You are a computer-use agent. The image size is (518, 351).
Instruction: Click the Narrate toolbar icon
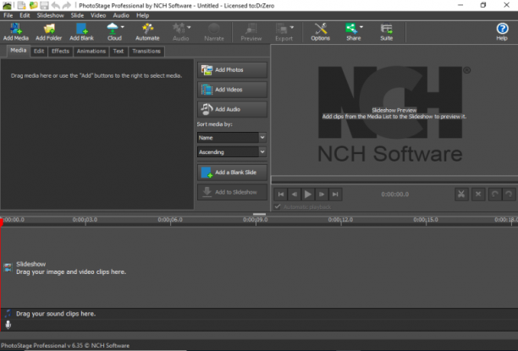click(x=214, y=32)
